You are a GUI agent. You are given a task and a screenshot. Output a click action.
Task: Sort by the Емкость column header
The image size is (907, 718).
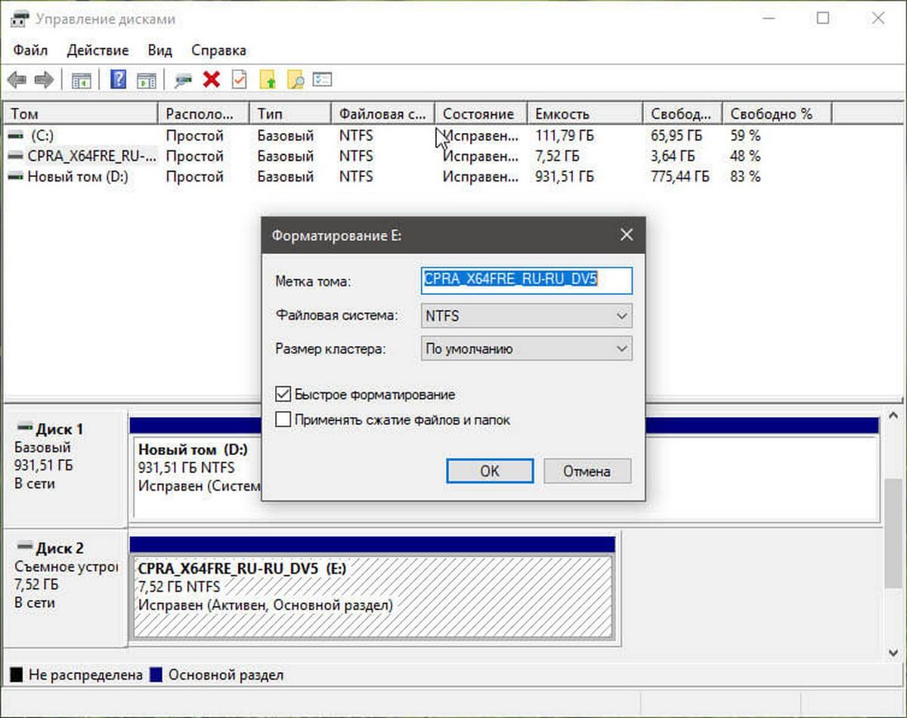(585, 114)
